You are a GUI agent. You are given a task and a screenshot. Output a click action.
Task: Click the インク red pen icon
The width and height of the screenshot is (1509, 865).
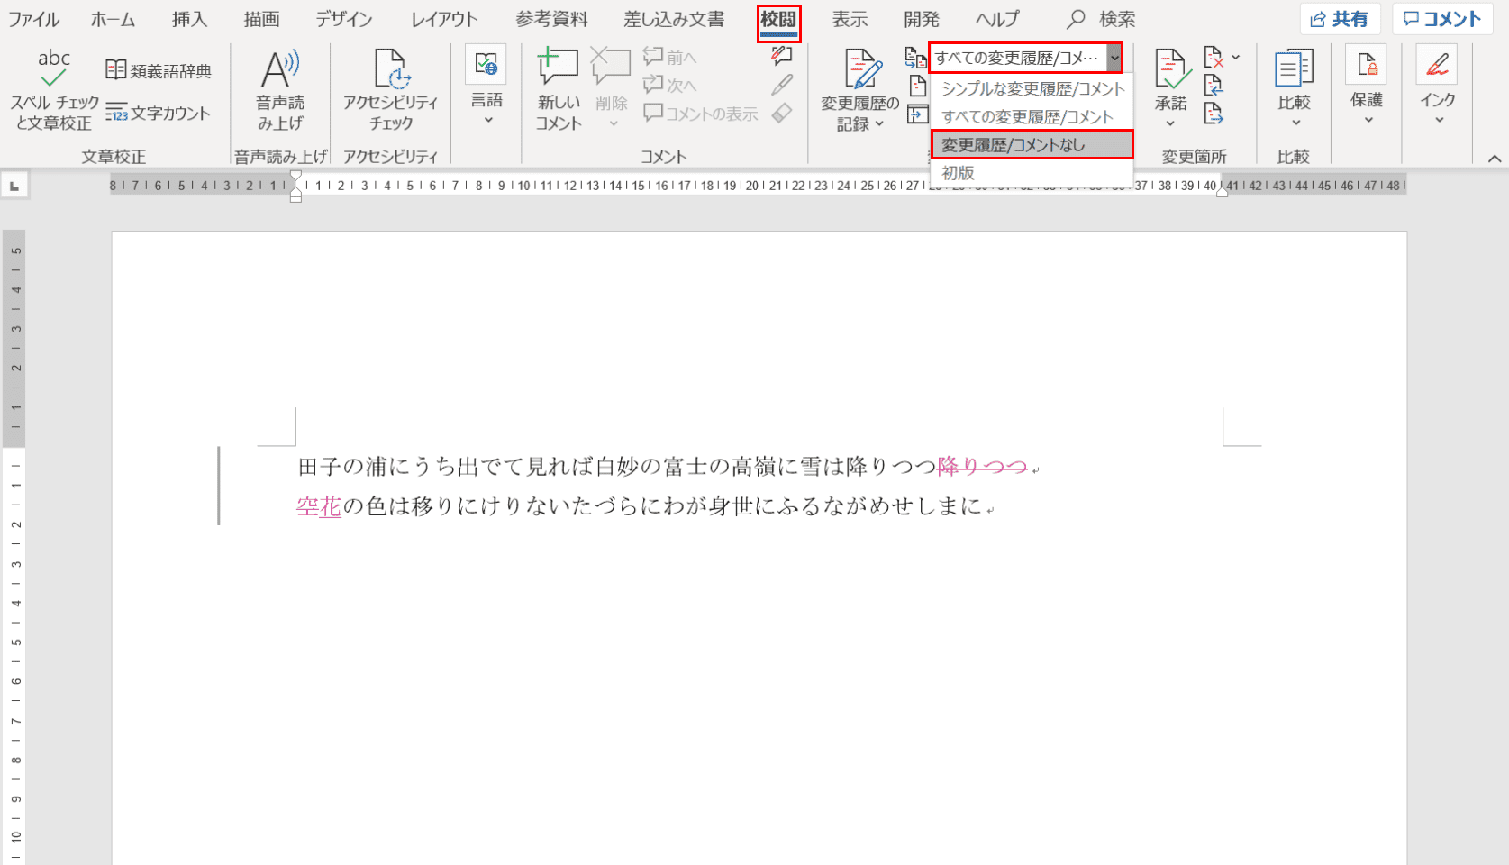pos(1438,65)
